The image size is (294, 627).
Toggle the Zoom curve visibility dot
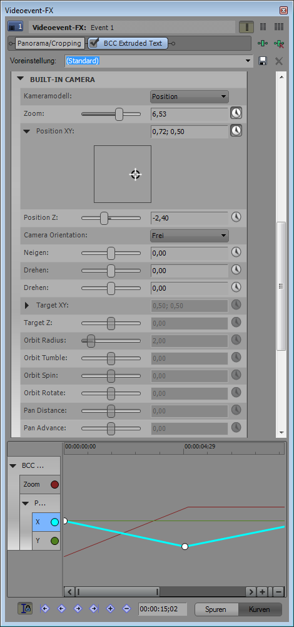click(54, 485)
